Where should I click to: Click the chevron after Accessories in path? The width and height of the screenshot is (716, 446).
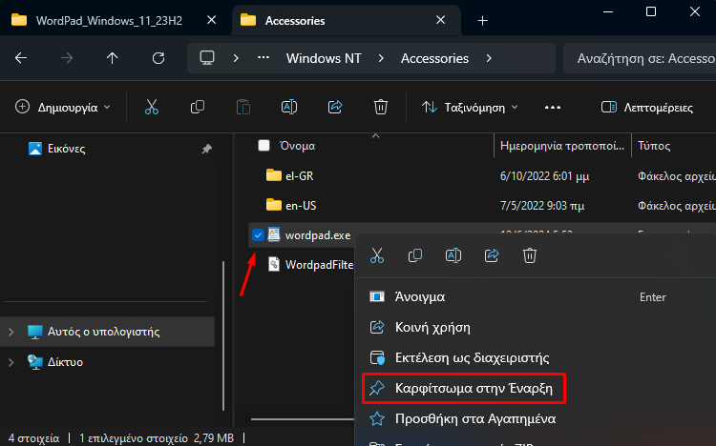click(489, 58)
